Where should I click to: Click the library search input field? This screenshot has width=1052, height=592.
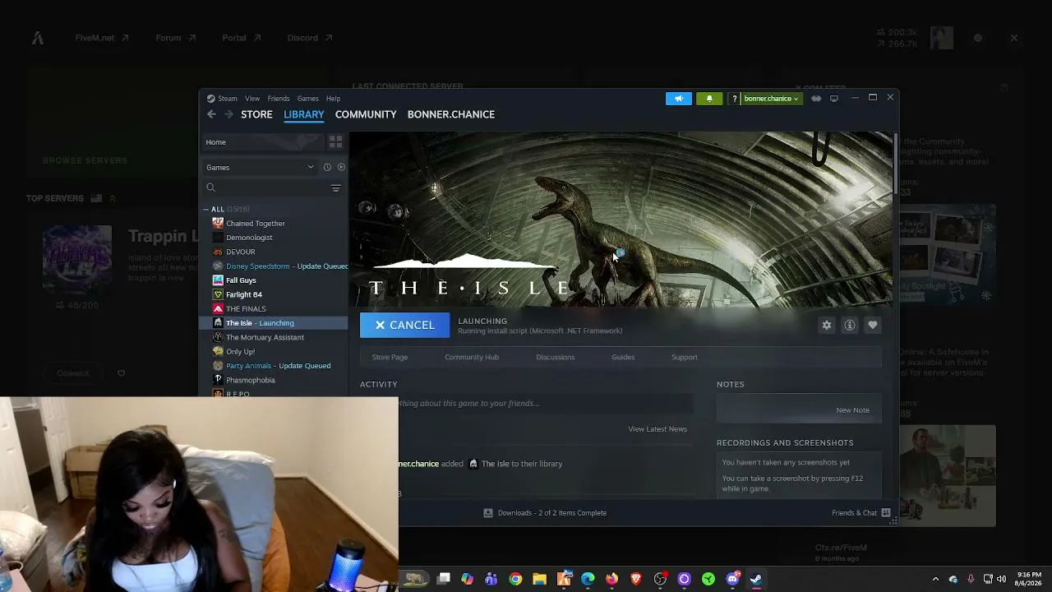272,188
